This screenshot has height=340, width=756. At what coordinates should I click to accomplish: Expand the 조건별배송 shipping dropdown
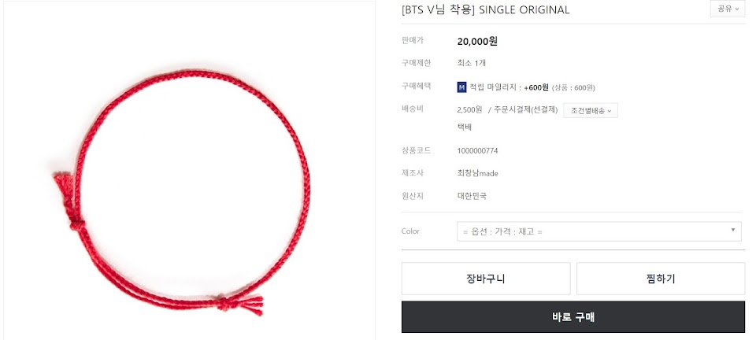[591, 110]
